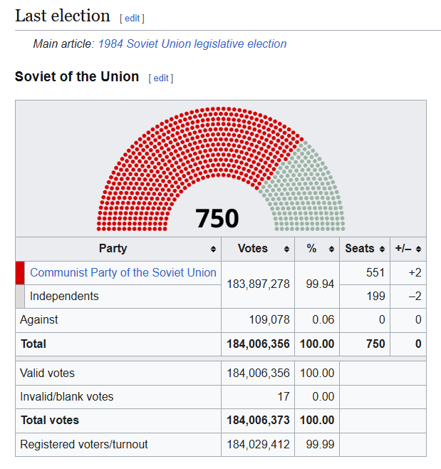Image resolution: width=441 pixels, height=469 pixels.
Task: Click the 750 seat total in diagram
Action: coord(217,218)
